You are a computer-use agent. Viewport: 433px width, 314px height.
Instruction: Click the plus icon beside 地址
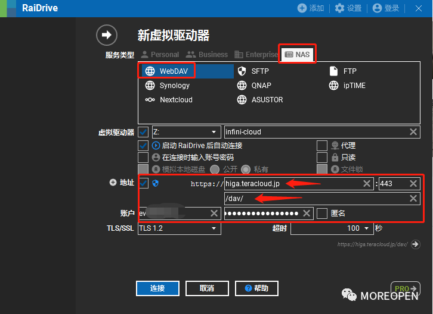click(x=113, y=183)
